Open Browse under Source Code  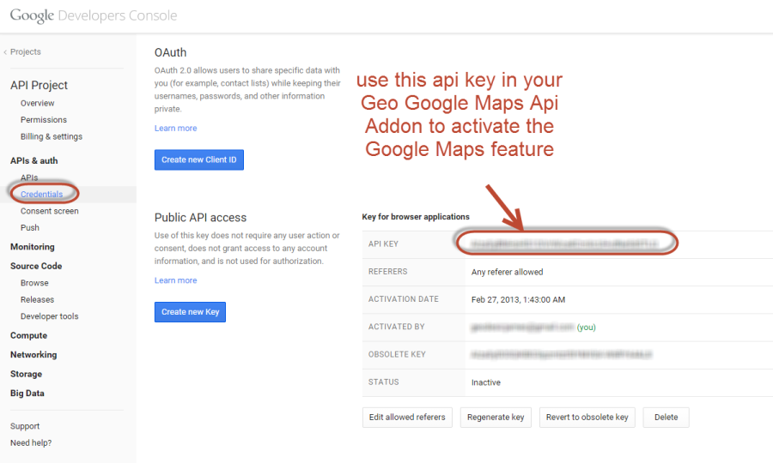pos(34,282)
